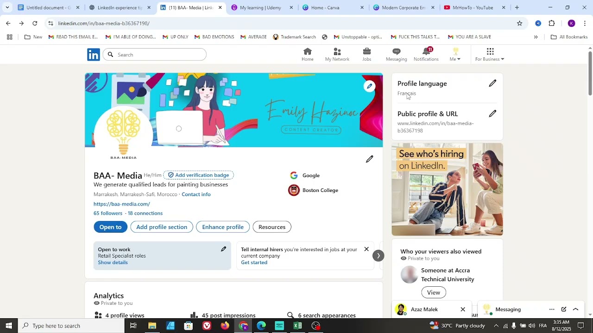Open Messaging overflow three-dots menu
Viewport: 593px width, 333px height.
tap(552, 309)
